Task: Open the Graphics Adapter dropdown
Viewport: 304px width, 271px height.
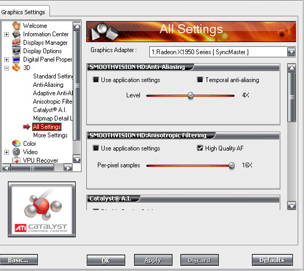Action: pos(291,52)
